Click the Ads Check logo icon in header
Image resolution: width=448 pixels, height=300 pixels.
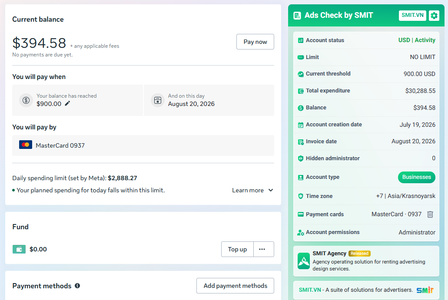[297, 16]
